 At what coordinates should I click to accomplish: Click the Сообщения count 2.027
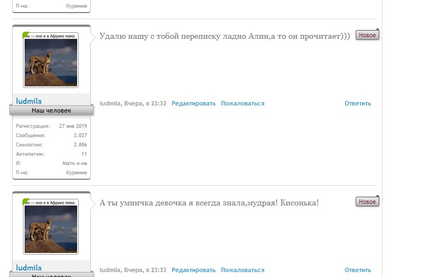pyautogui.click(x=80, y=135)
